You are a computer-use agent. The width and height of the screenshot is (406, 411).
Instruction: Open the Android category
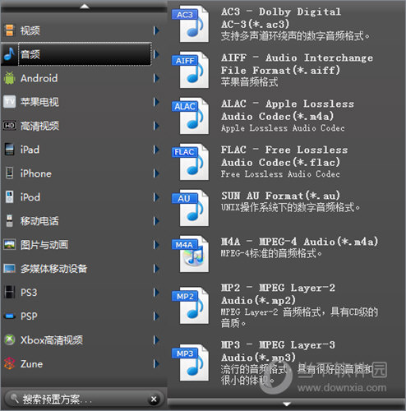coord(82,78)
